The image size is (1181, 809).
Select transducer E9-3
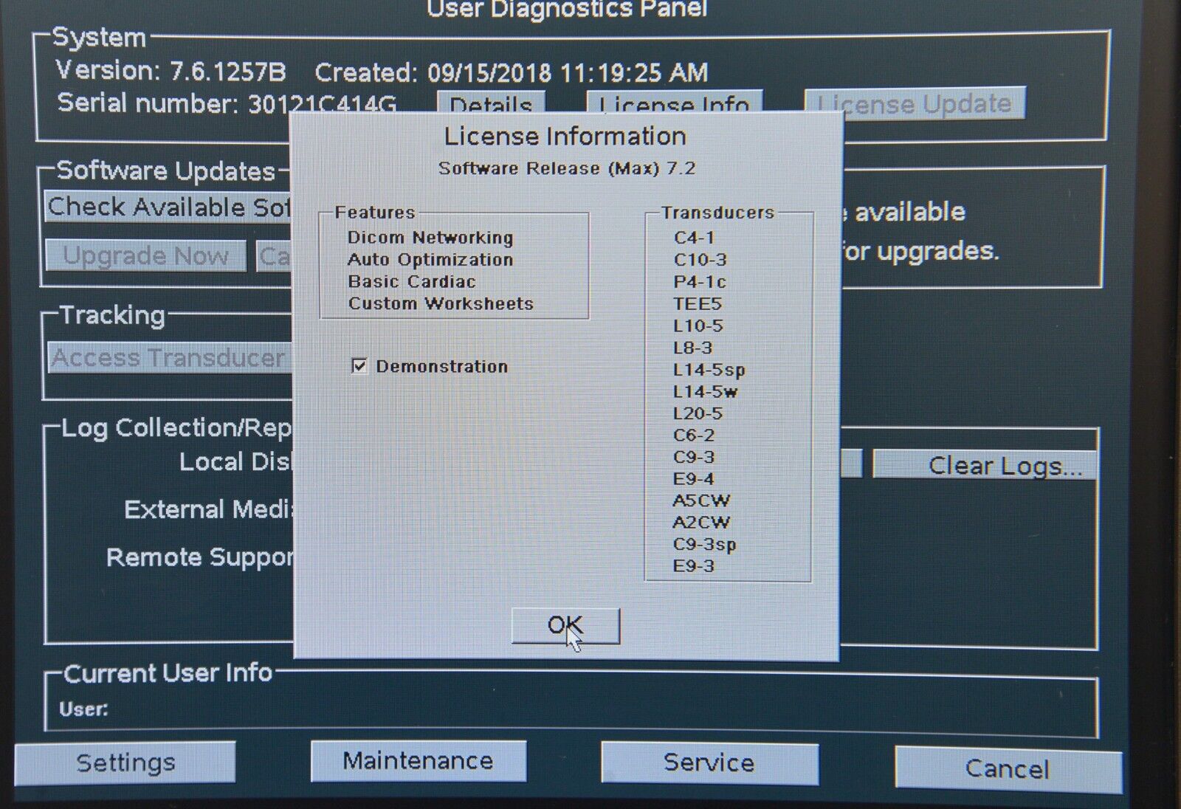[x=693, y=566]
